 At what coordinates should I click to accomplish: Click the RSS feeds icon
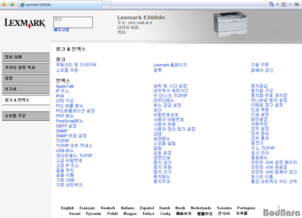pyautogui.click(x=284, y=4)
